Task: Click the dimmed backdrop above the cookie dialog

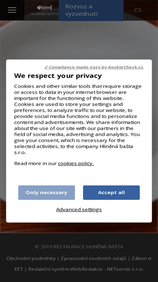Action: coord(79,40)
